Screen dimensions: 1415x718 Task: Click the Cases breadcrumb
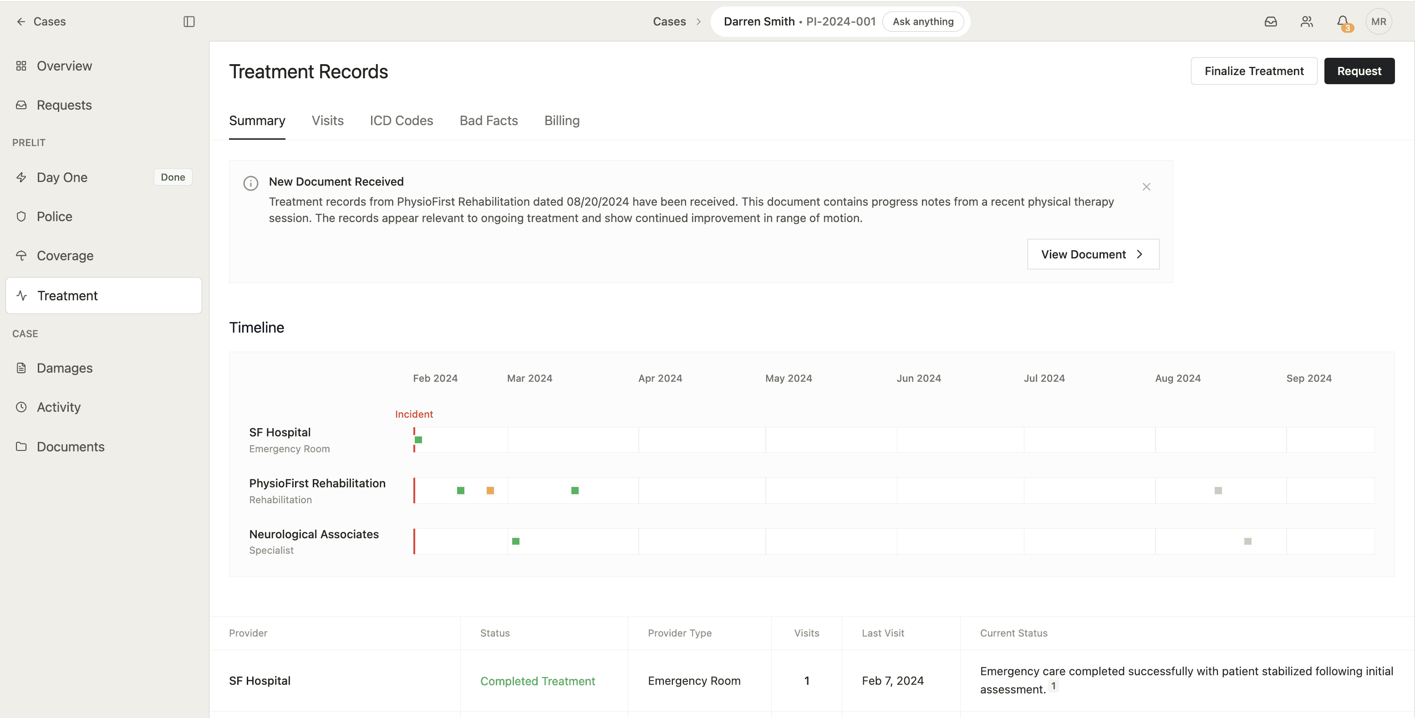click(x=669, y=21)
